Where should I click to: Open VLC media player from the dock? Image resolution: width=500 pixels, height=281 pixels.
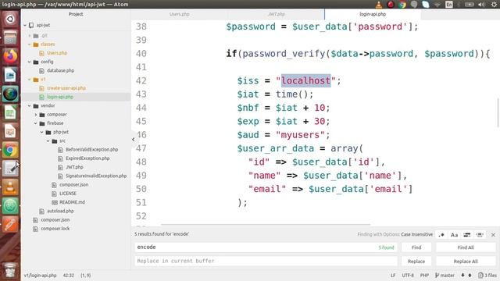[10, 187]
